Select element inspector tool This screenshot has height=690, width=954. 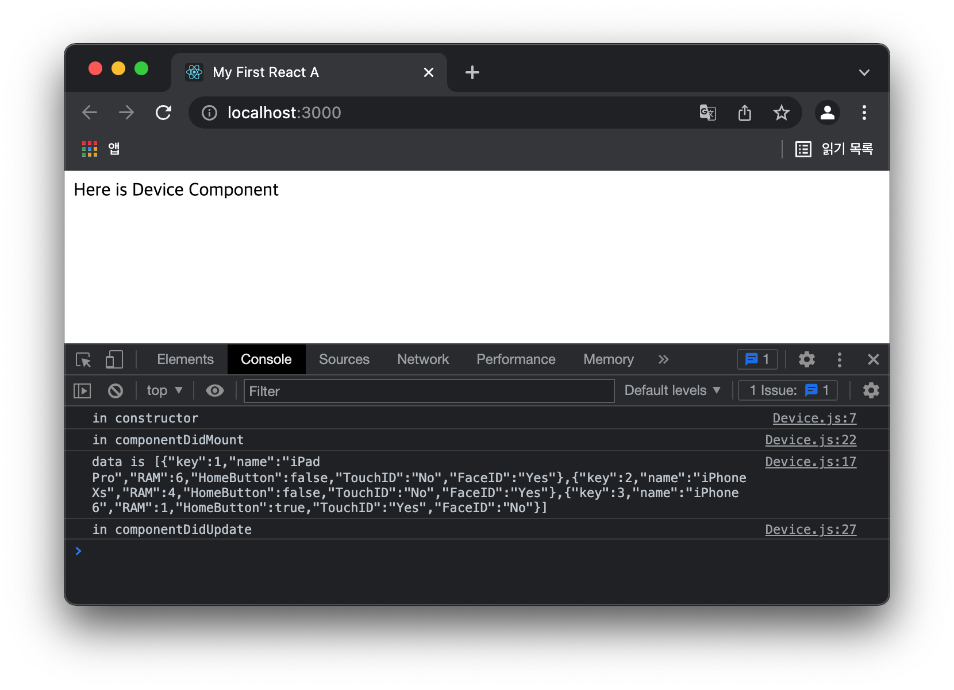(x=83, y=360)
